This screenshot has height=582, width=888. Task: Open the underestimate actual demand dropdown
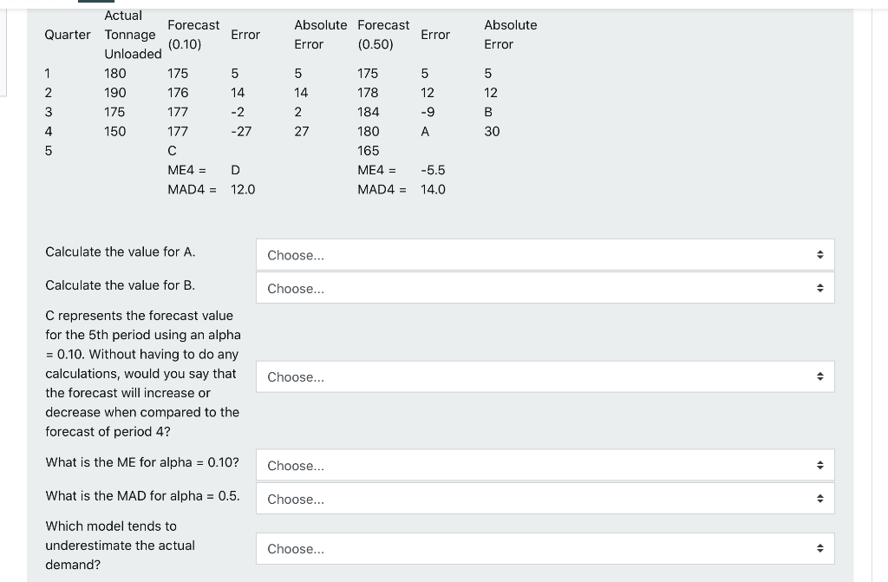[545, 548]
